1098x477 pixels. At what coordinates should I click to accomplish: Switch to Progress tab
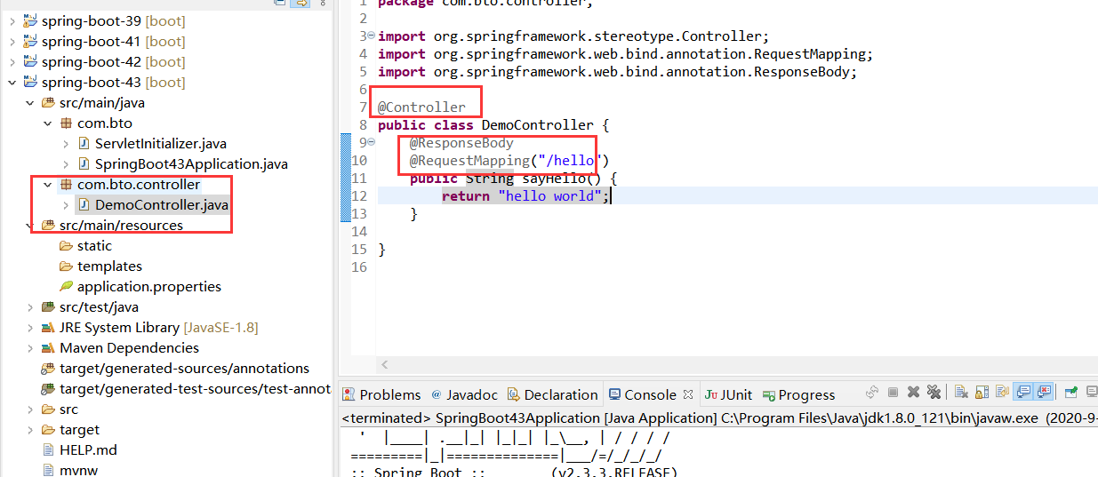(800, 394)
